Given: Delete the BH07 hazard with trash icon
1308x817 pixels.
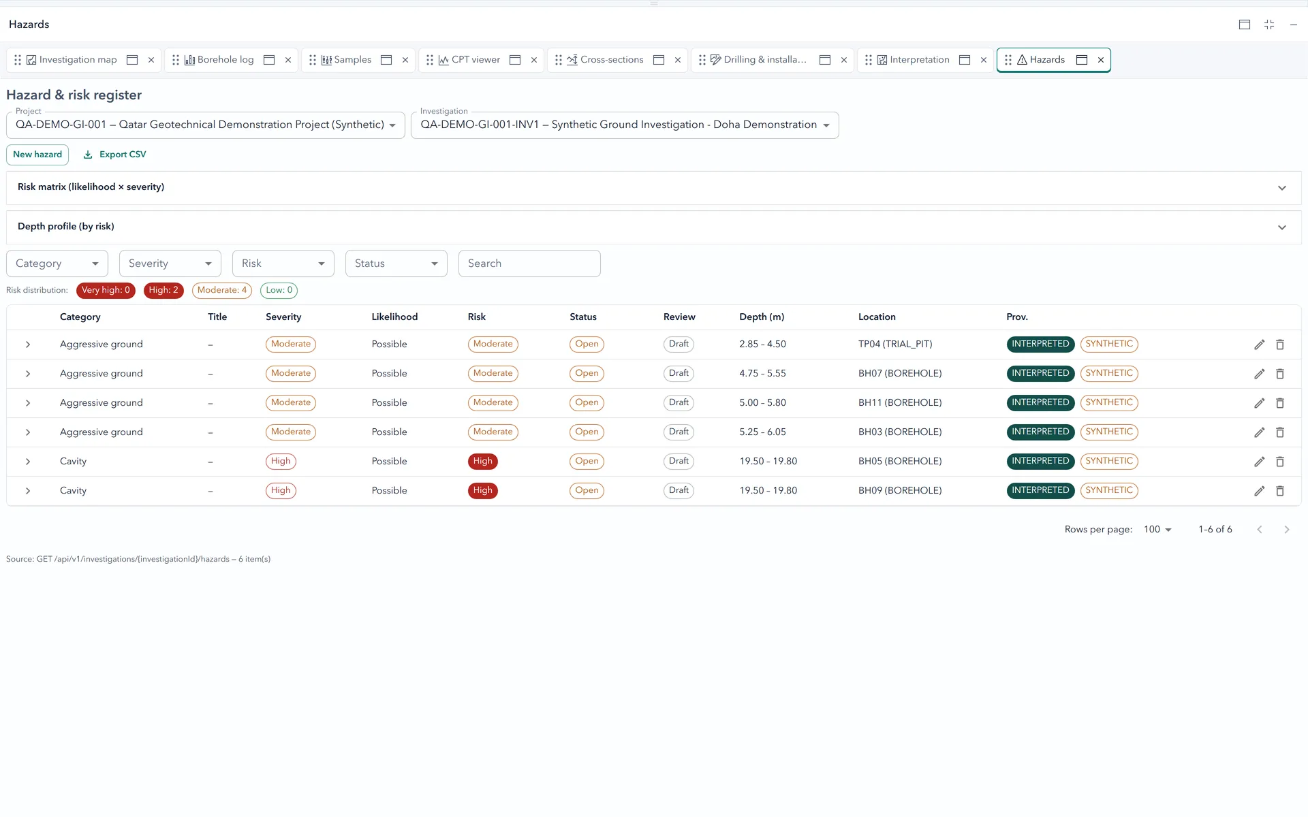Looking at the screenshot, I should 1280,374.
